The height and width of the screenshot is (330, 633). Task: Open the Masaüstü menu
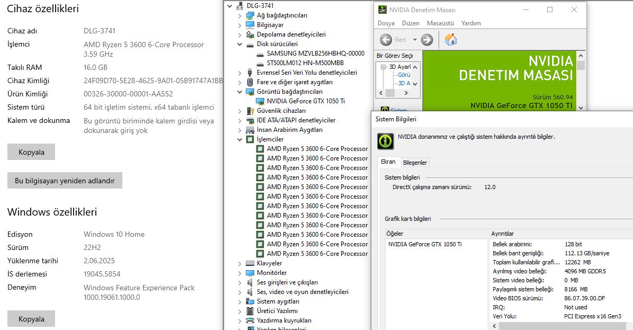[440, 23]
